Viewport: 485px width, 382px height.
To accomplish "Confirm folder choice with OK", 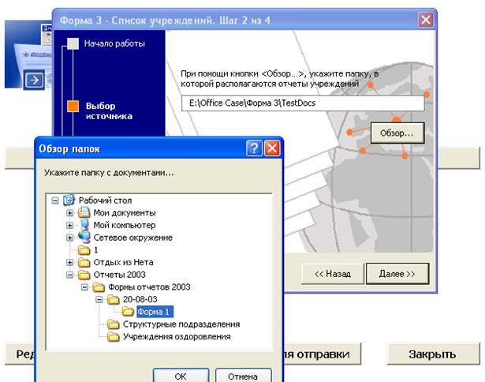I will click(181, 376).
